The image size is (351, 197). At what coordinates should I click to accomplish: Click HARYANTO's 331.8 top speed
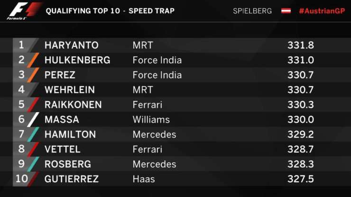tap(301, 45)
